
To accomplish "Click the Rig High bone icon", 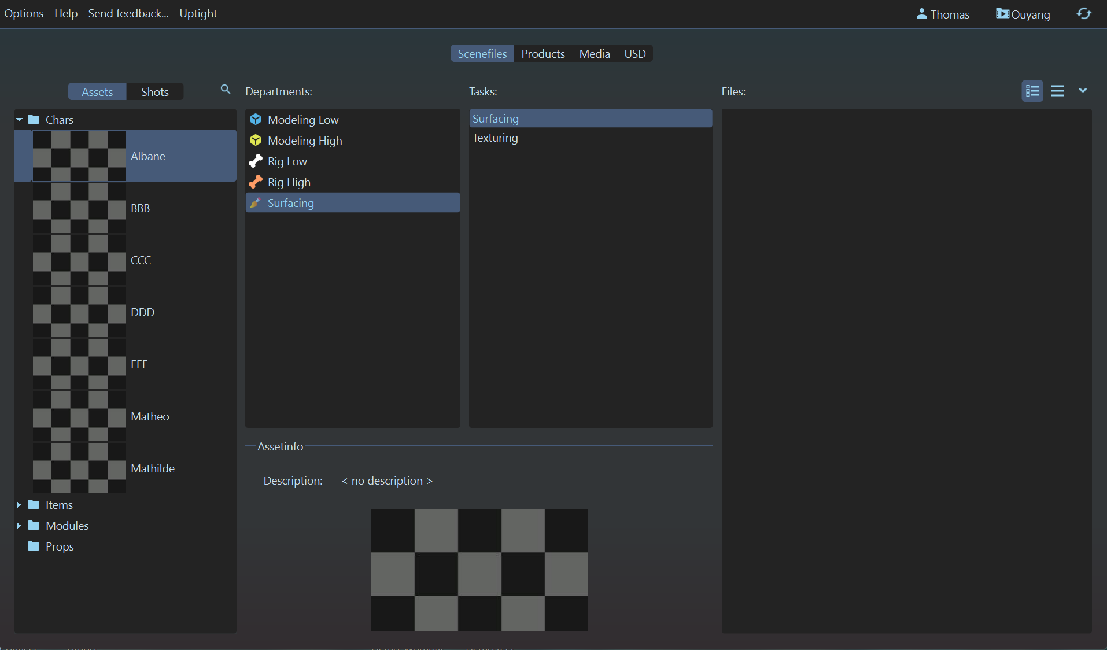I will [x=256, y=182].
